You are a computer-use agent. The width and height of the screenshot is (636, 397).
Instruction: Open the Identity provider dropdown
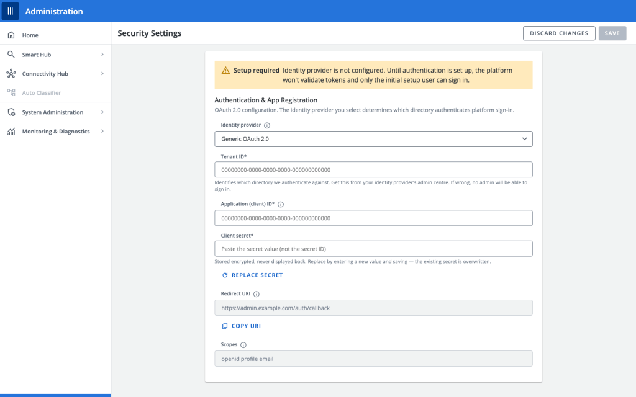coord(373,139)
